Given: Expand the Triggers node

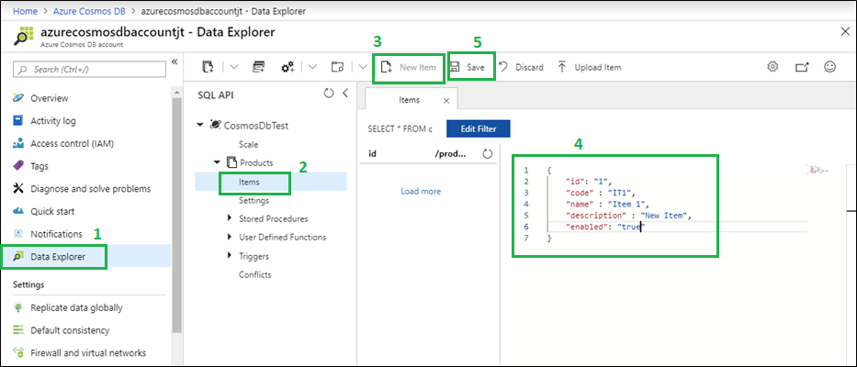Looking at the screenshot, I should (x=230, y=256).
